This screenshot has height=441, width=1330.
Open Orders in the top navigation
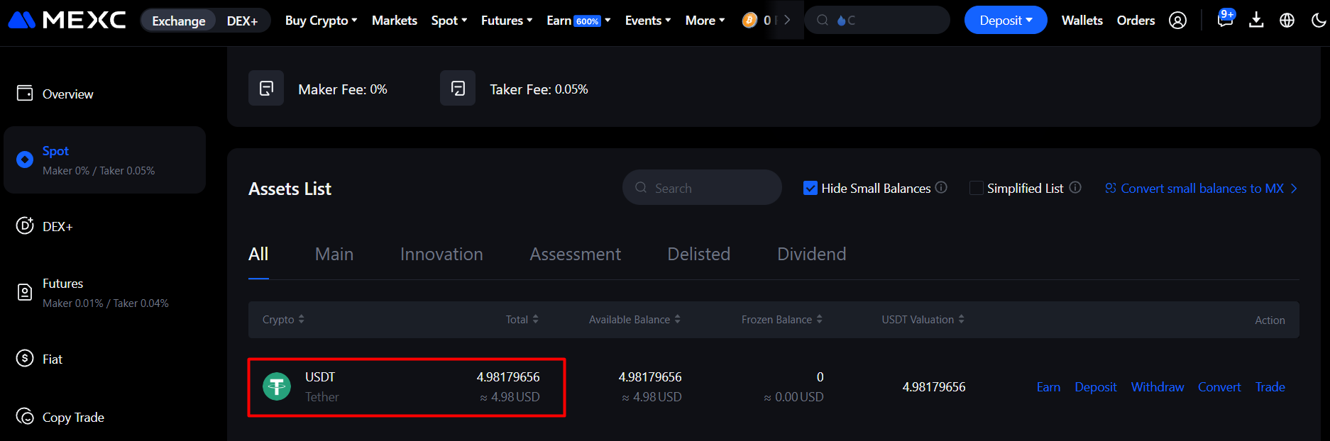[1136, 21]
